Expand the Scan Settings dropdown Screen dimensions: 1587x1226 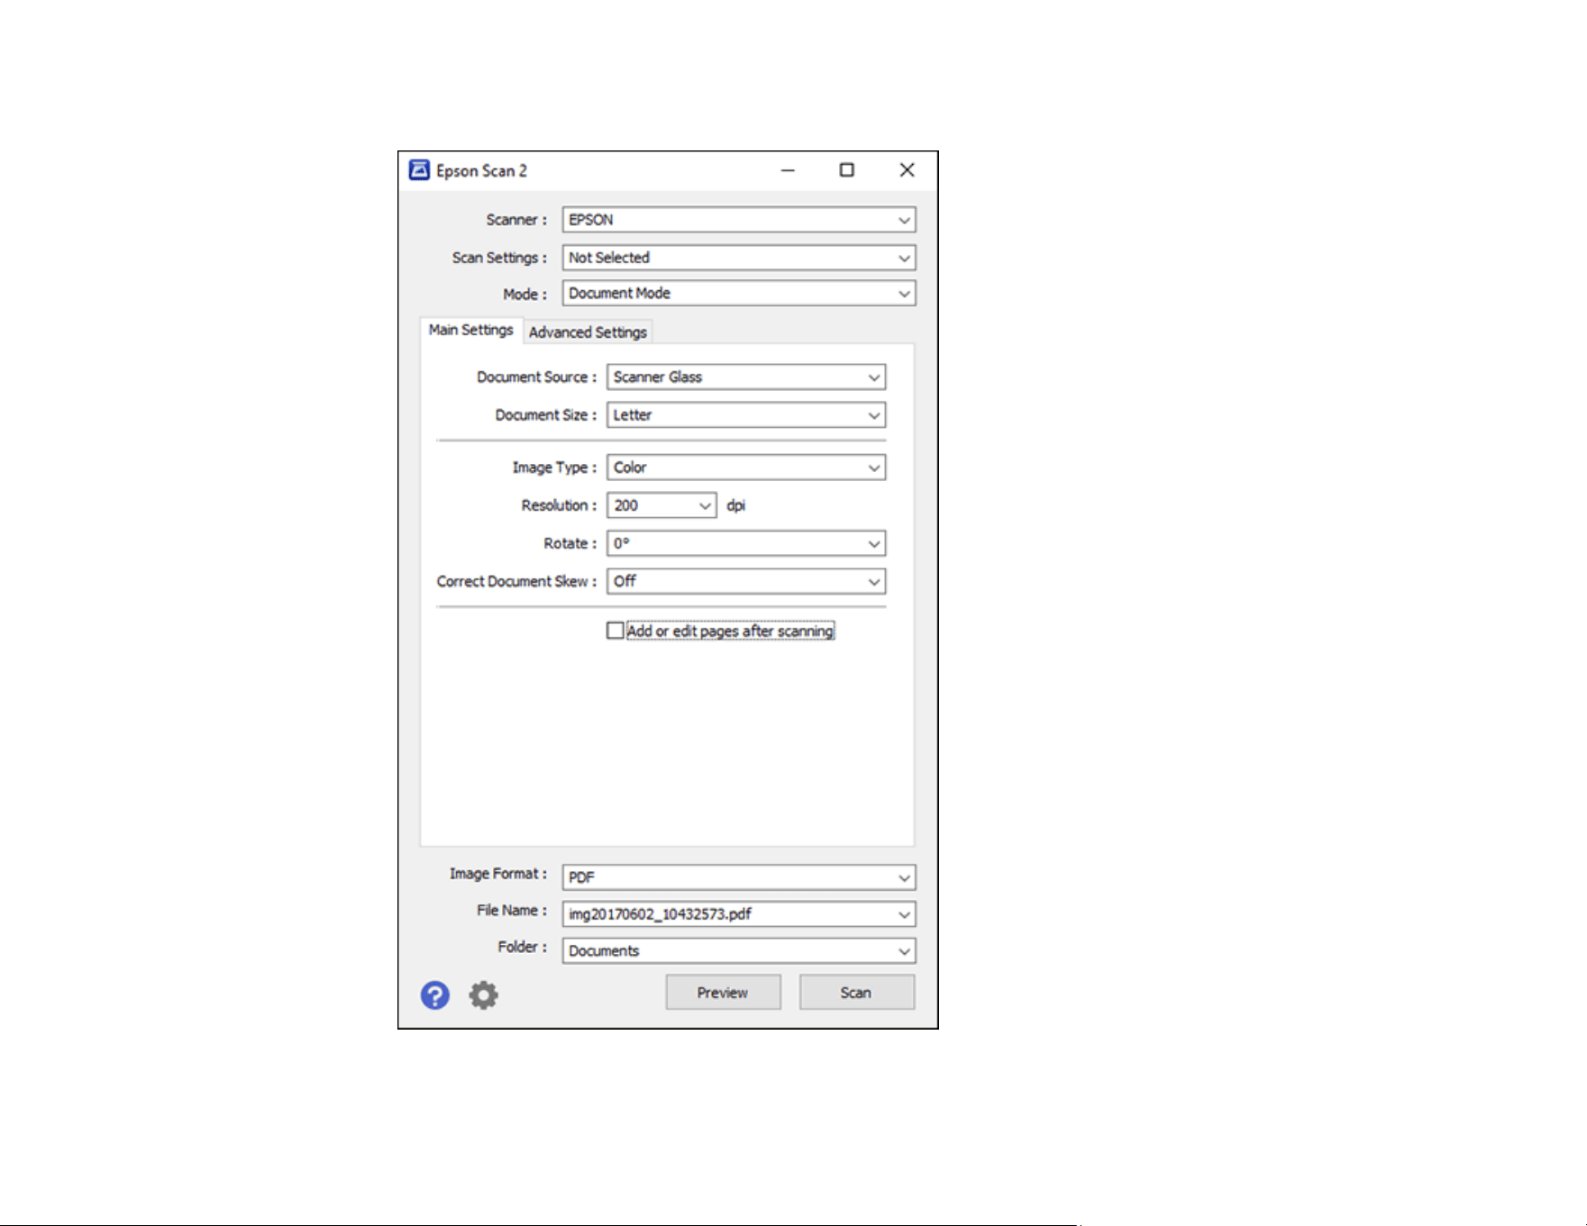tap(739, 258)
